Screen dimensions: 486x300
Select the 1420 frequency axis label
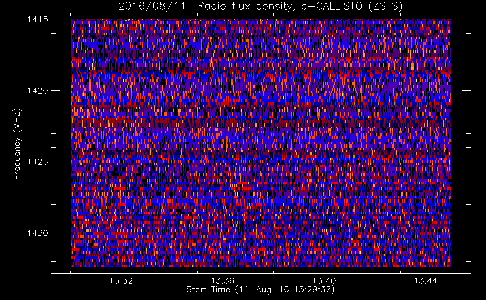(38, 91)
